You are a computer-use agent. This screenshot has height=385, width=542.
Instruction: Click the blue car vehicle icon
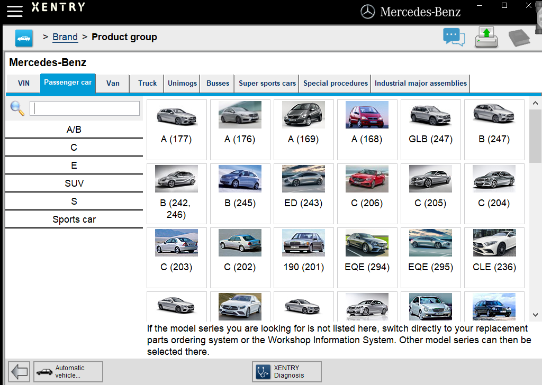(24, 38)
